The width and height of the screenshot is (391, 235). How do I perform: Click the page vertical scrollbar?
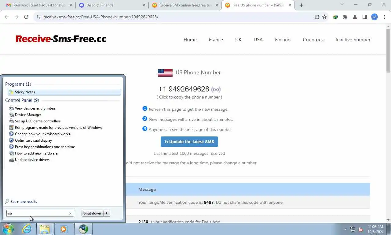[x=388, y=50]
